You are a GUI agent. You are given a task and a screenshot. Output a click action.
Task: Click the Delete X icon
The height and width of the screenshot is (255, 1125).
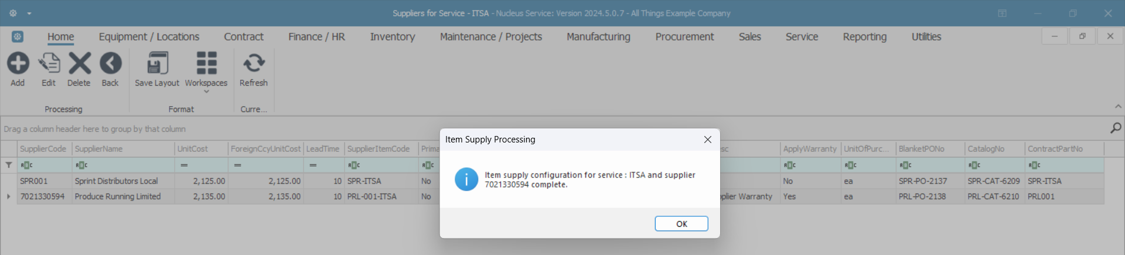click(79, 63)
